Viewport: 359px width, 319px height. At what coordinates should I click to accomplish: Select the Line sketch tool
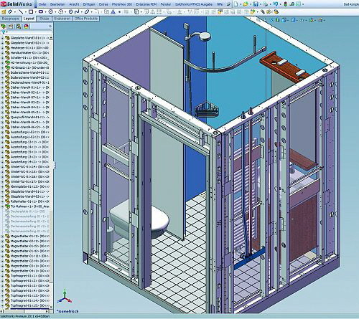(21, 11)
